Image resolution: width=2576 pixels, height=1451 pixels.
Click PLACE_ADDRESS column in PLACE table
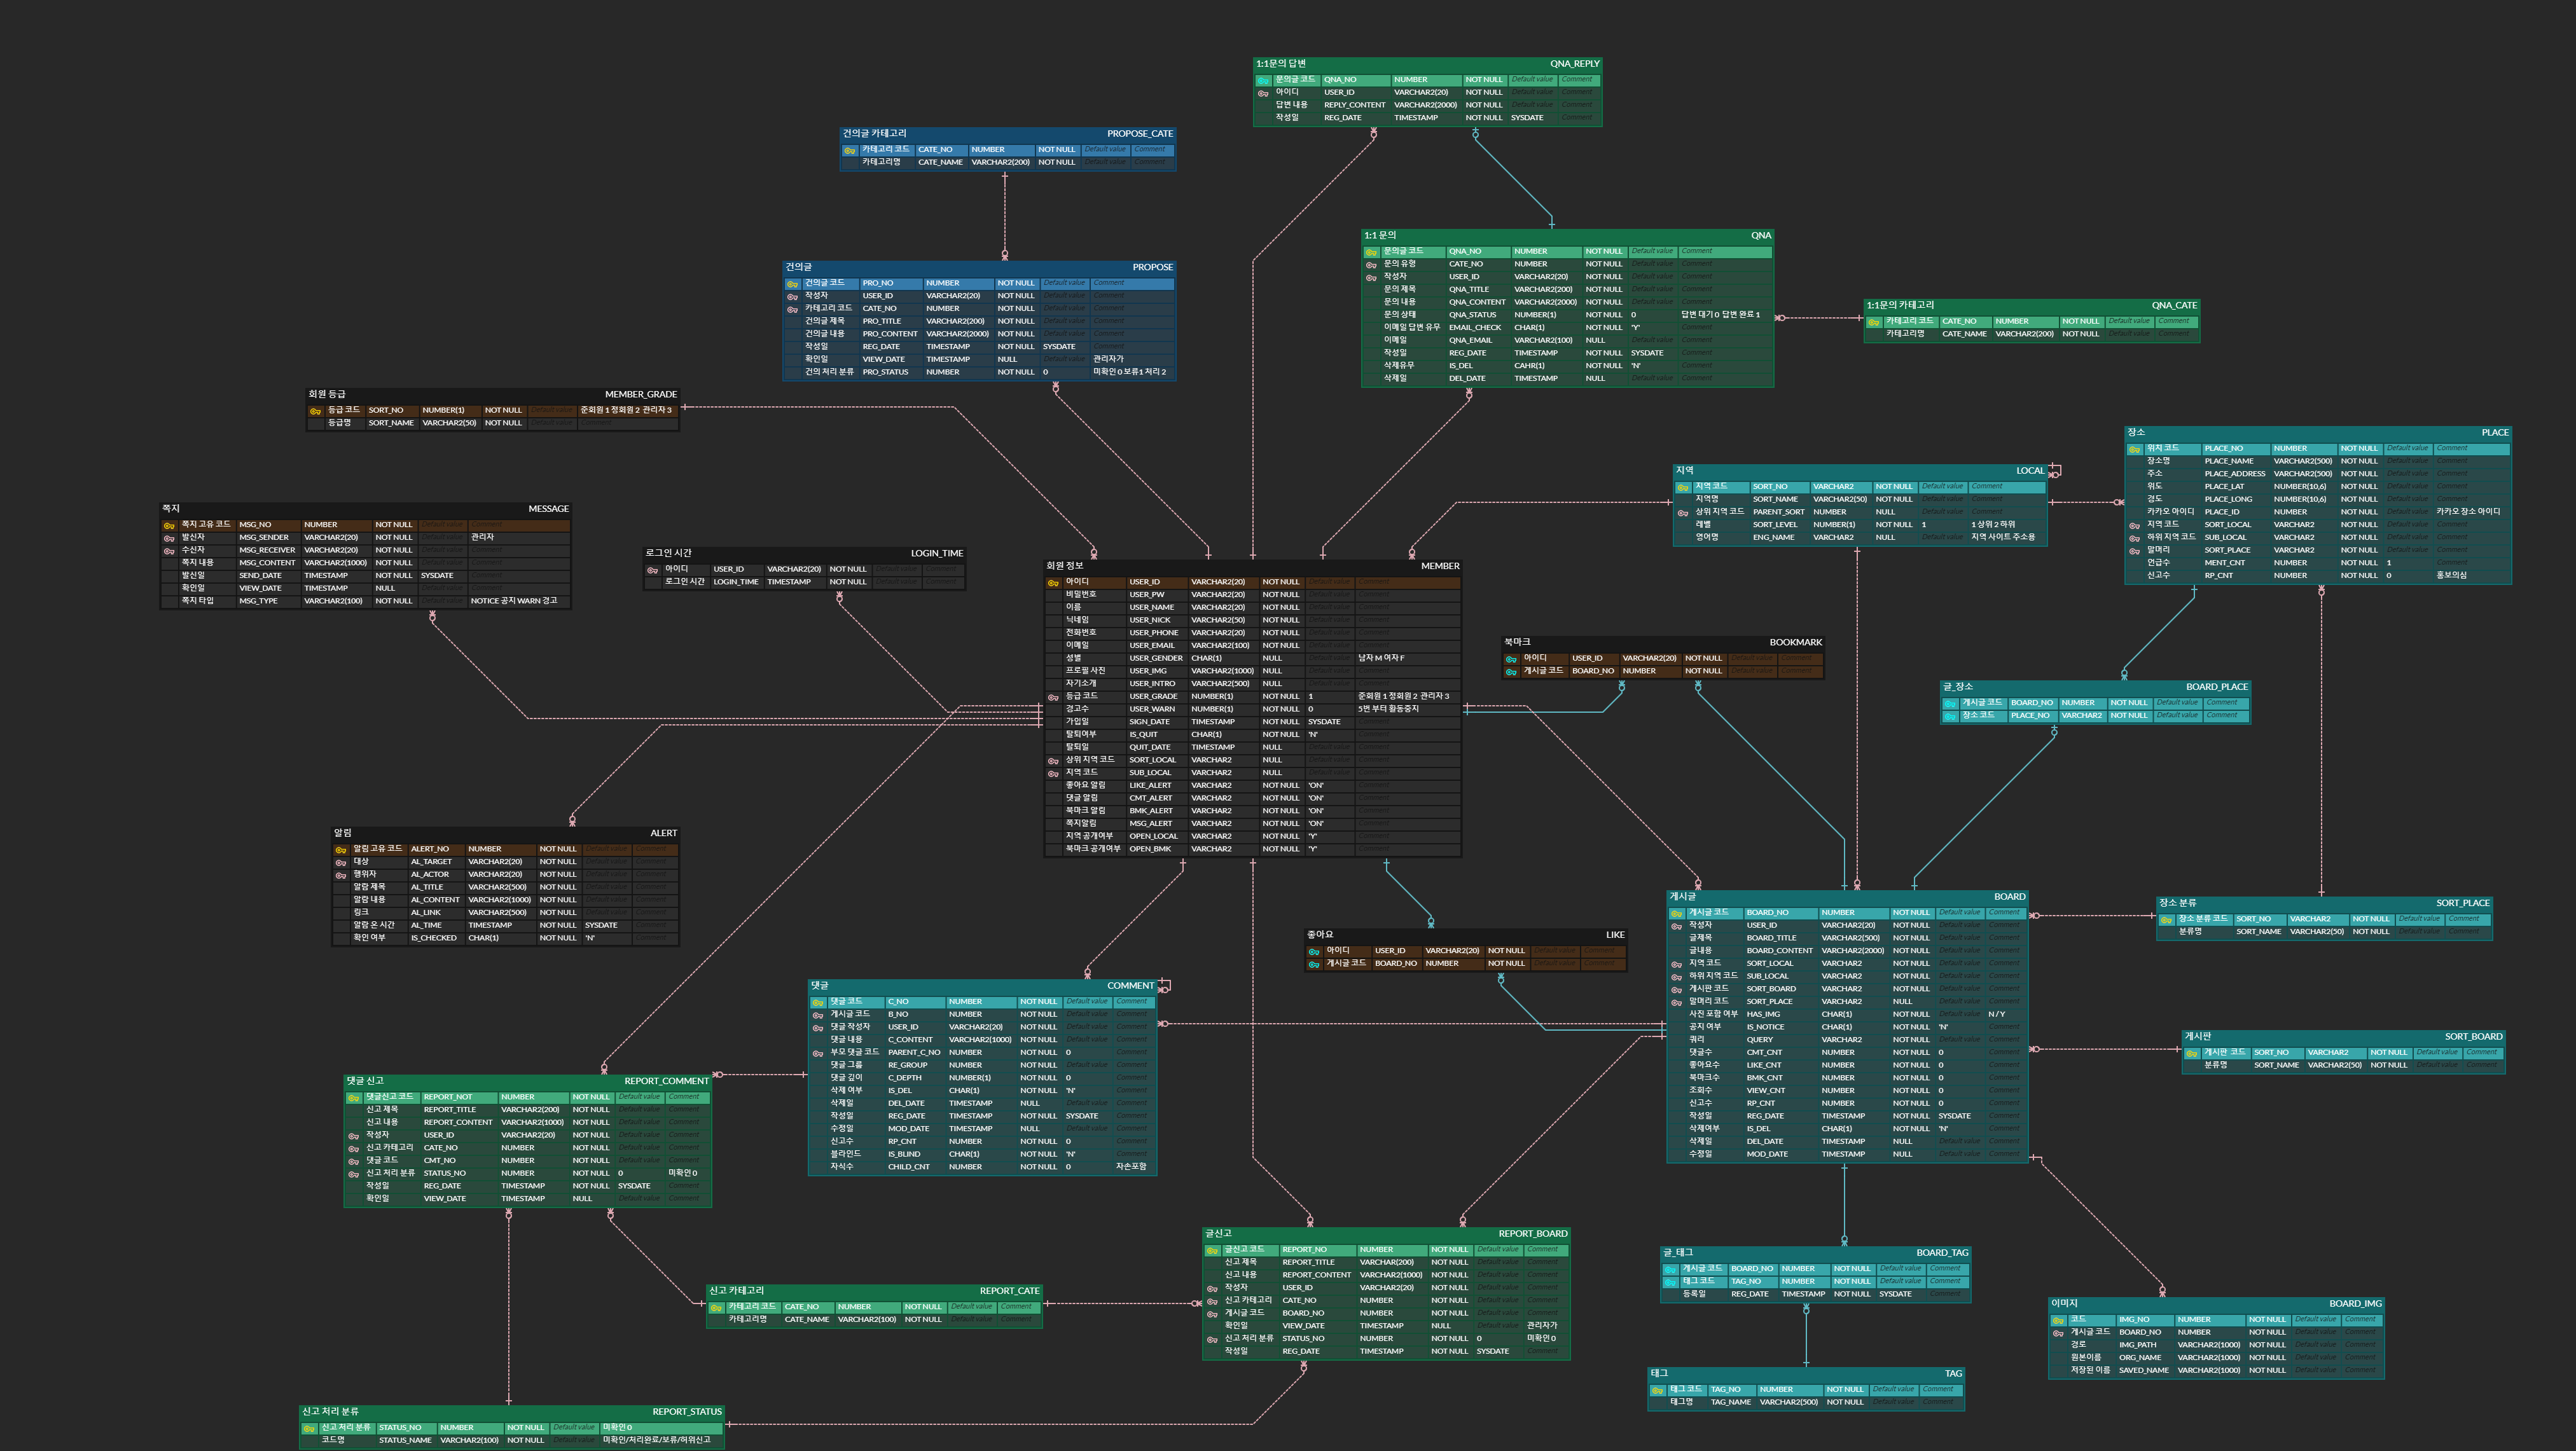click(2235, 474)
